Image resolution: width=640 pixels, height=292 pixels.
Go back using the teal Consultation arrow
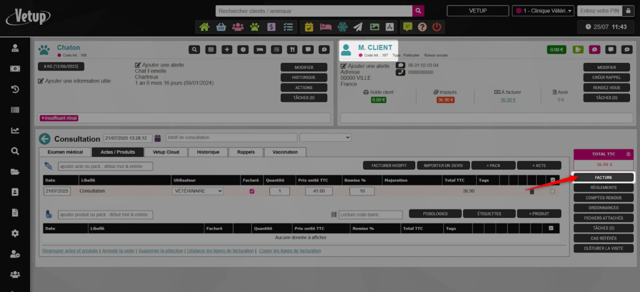tap(44, 139)
